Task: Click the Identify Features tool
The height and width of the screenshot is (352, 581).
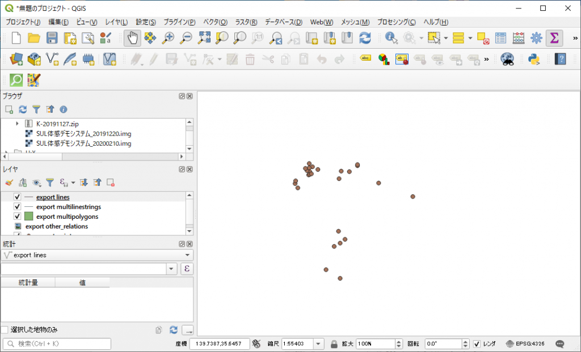Action: coord(391,38)
